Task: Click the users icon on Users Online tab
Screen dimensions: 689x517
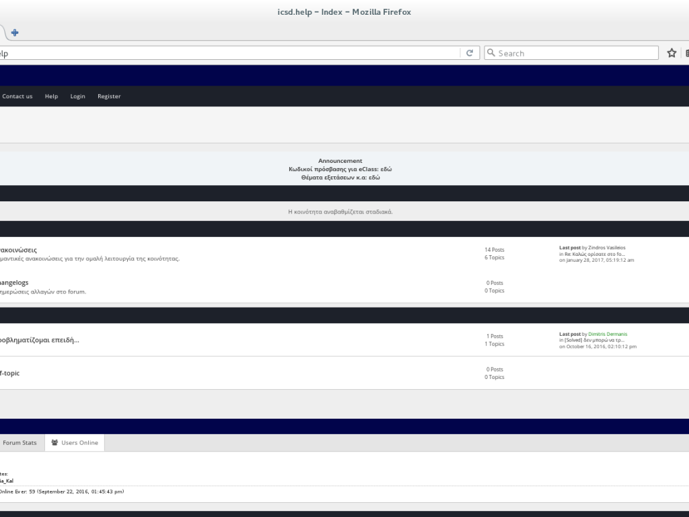Action: [x=54, y=443]
